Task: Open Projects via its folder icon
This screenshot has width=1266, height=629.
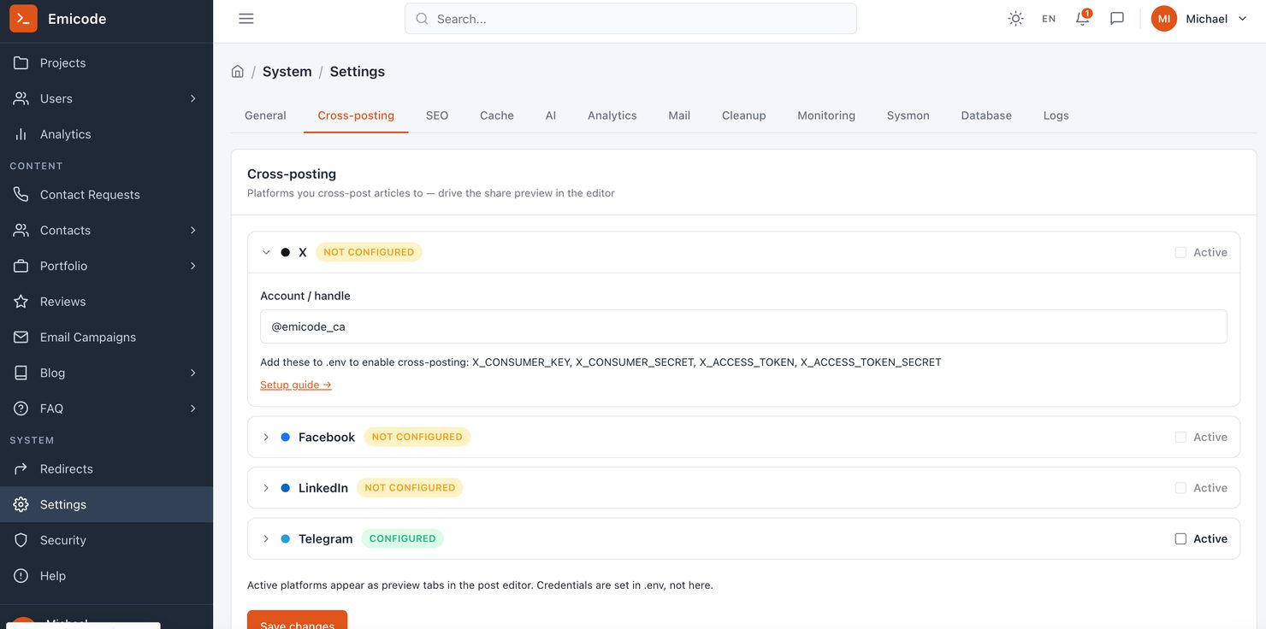Action: pos(21,63)
